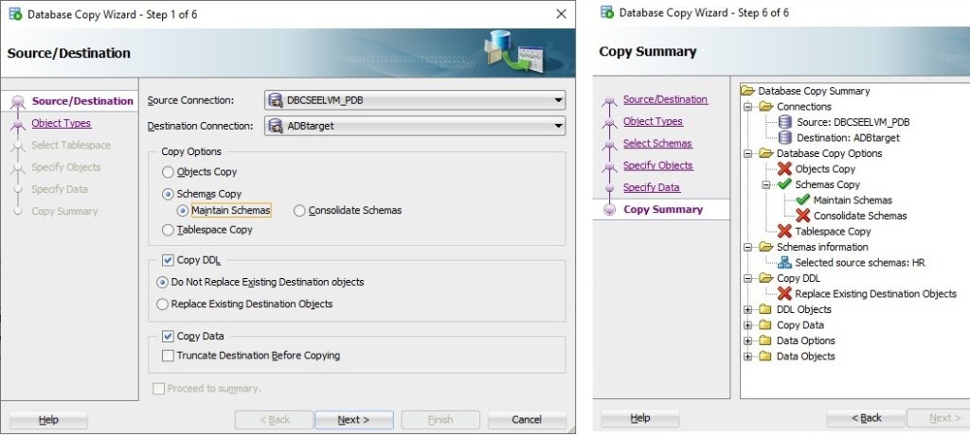Click the red X icon beside Consolidate Schemas
Screen dimensions: 970x436
(802, 216)
